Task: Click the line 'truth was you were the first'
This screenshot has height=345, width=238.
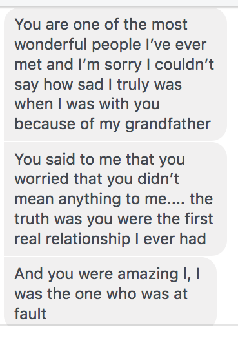Action: (114, 219)
